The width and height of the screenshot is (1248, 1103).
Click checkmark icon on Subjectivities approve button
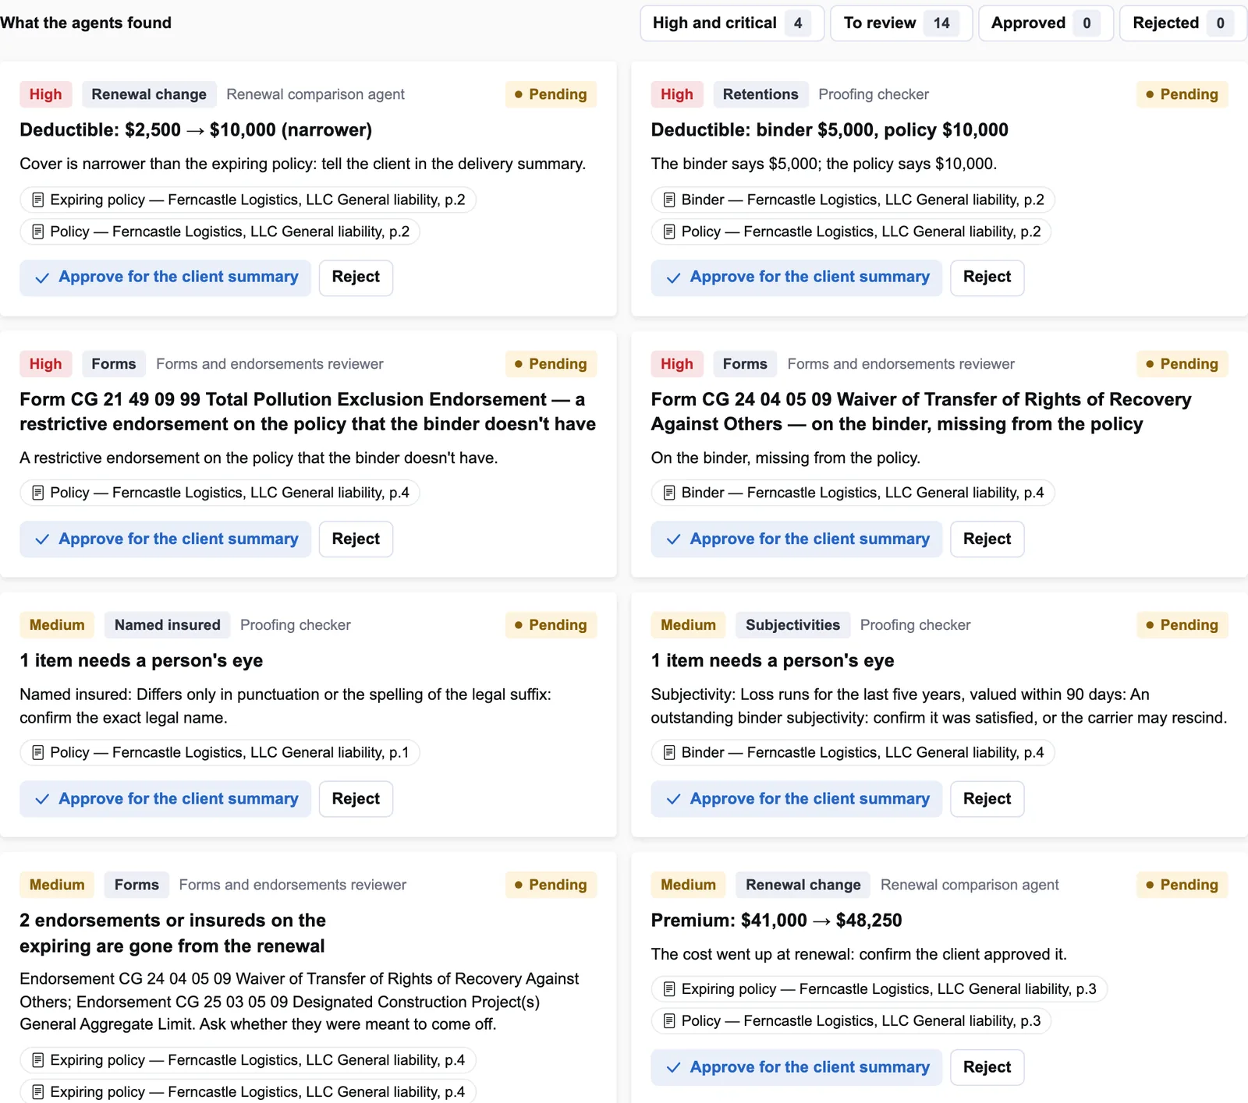pos(674,799)
